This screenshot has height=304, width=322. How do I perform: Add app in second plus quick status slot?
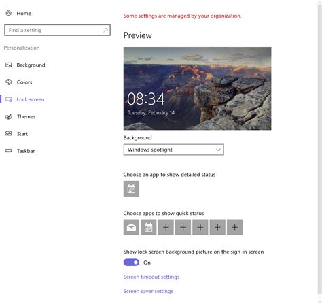[x=183, y=227]
